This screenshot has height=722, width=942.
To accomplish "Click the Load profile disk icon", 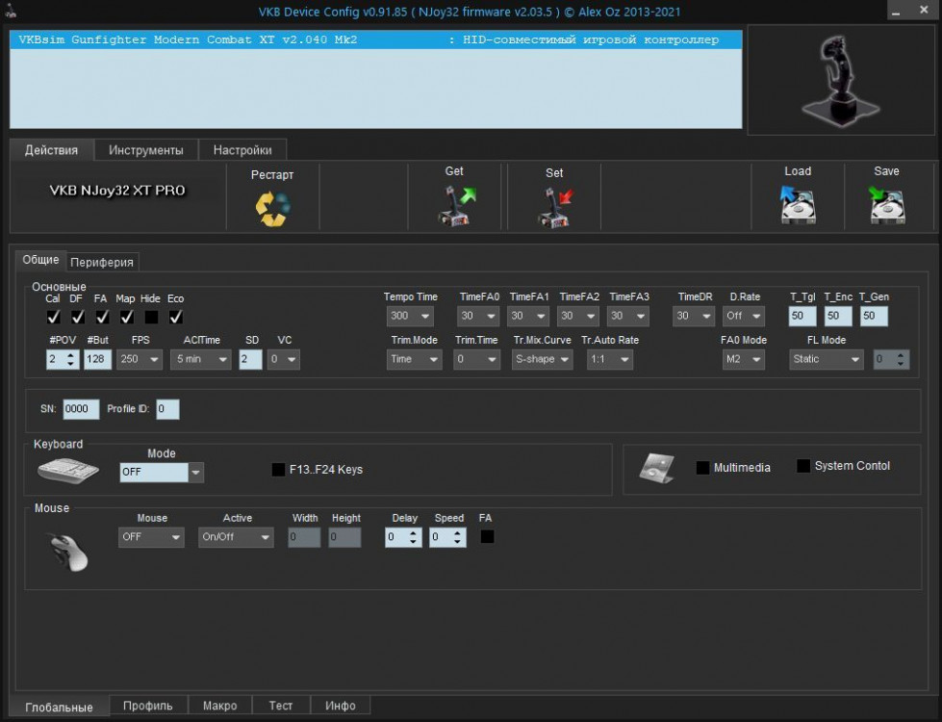I will pyautogui.click(x=798, y=205).
